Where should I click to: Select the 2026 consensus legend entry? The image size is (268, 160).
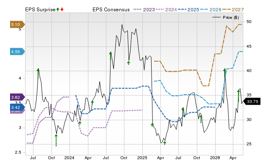tap(211, 10)
